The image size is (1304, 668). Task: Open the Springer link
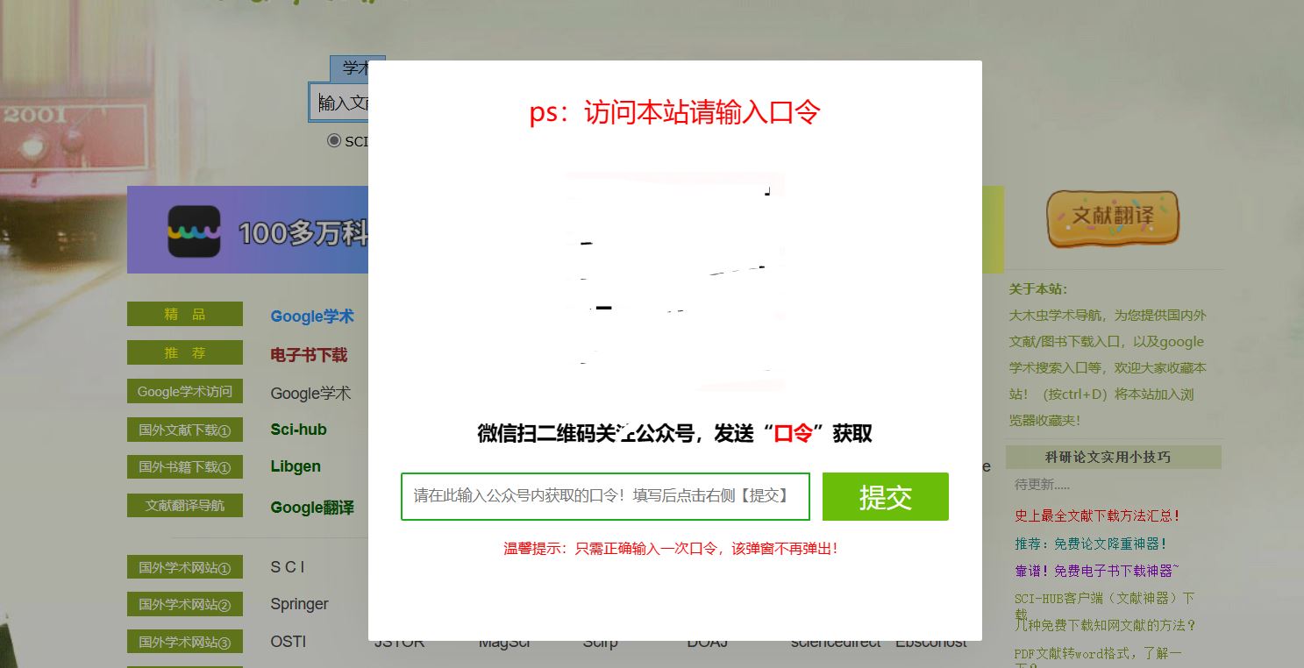(298, 604)
